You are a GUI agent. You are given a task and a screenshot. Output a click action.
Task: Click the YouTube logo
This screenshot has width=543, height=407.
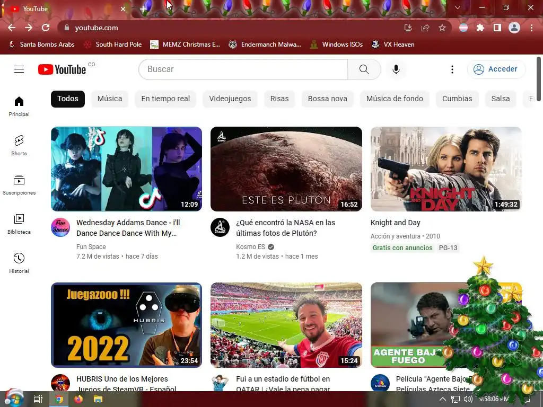pos(62,69)
